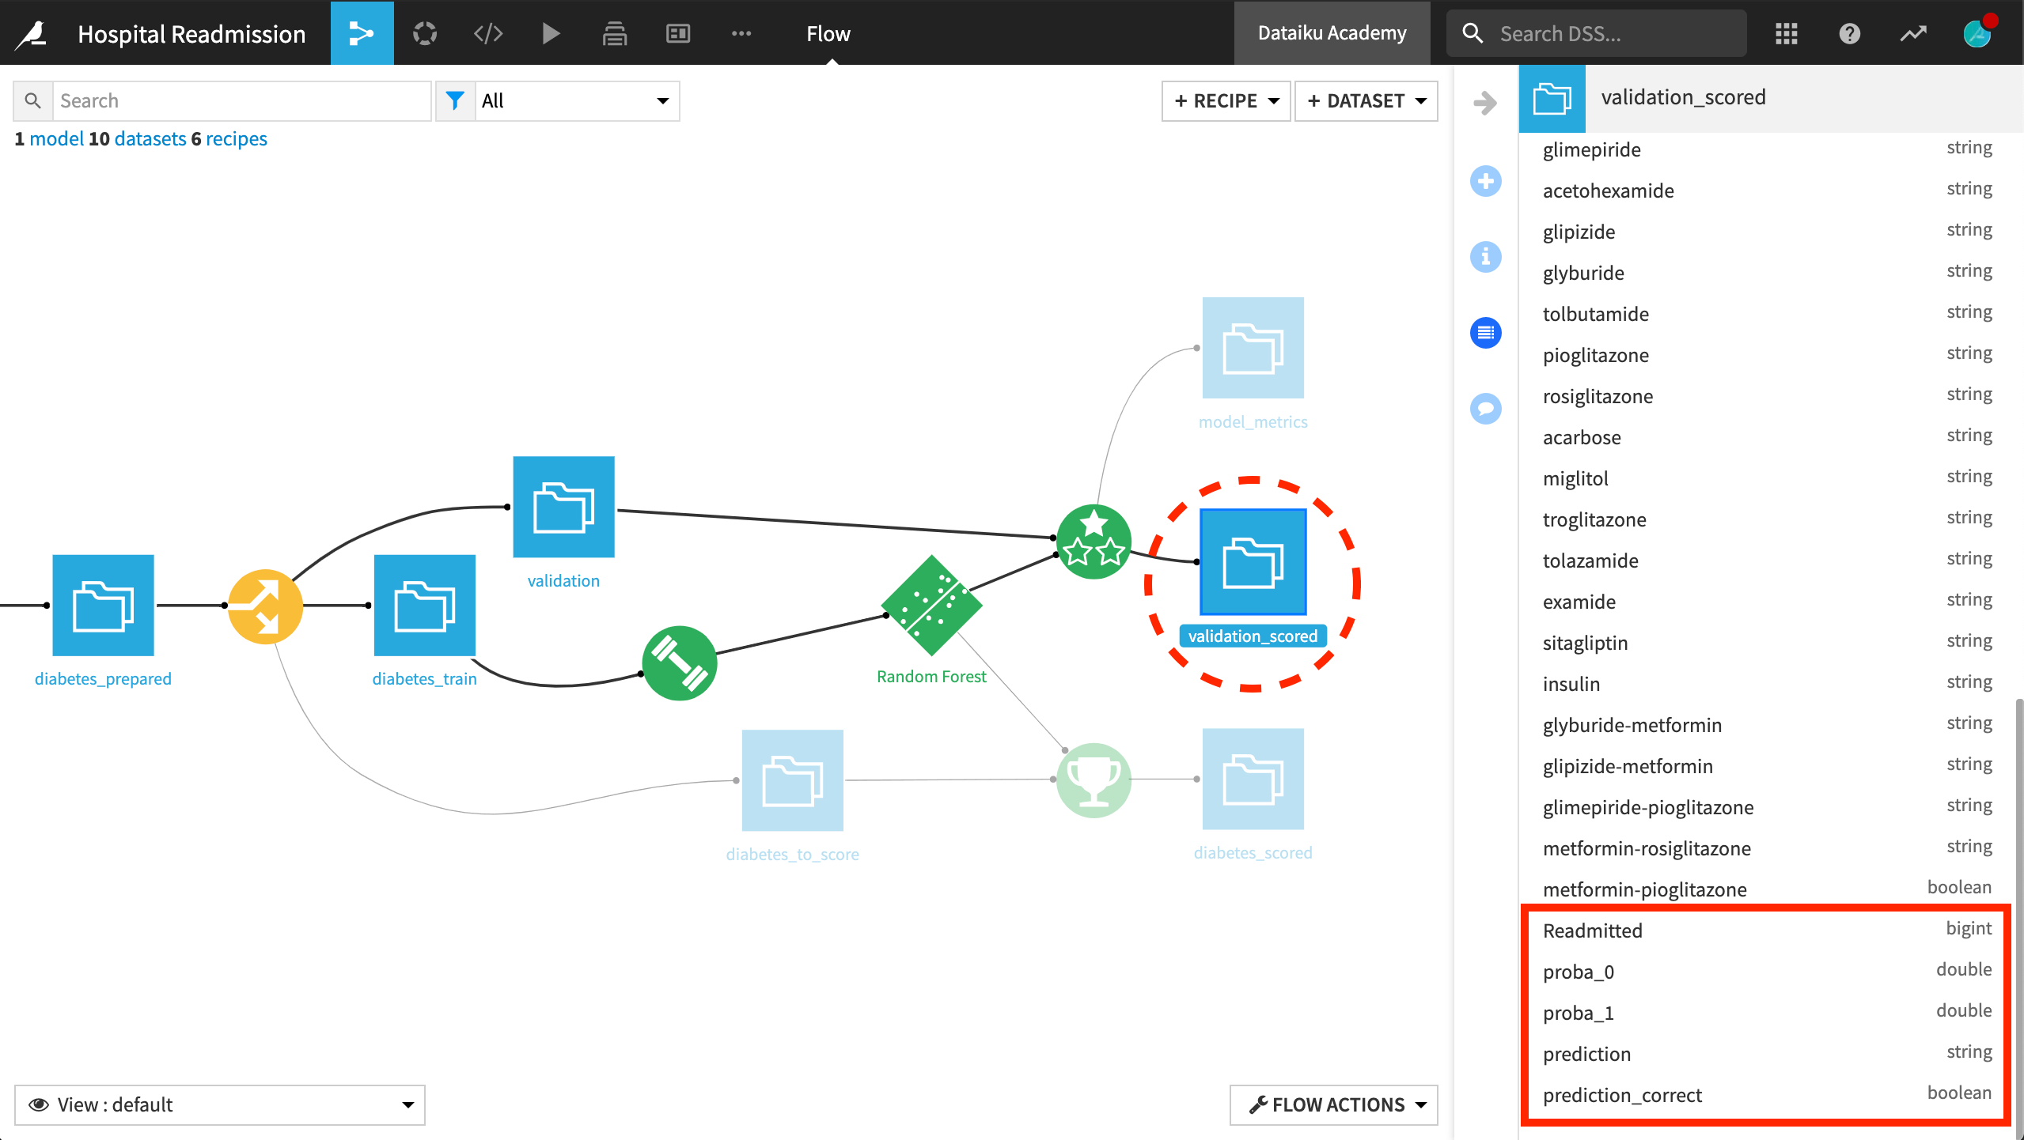The image size is (2024, 1140).
Task: Open the stacked layers icon beside the play icon
Action: point(615,33)
